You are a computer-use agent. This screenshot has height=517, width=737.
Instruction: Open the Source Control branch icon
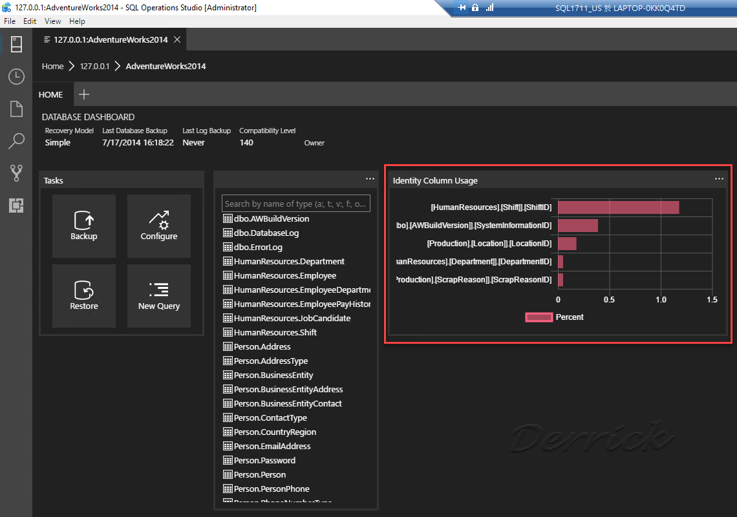(16, 173)
